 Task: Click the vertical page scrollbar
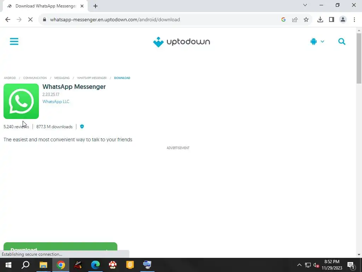359,58
